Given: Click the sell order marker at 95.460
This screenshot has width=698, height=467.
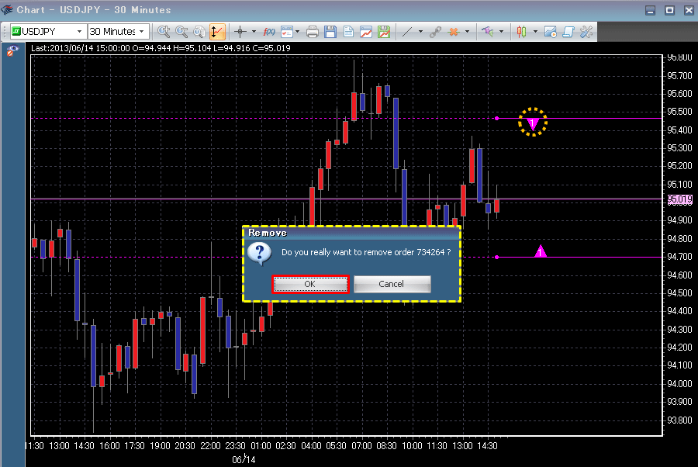Looking at the screenshot, I should [x=532, y=123].
